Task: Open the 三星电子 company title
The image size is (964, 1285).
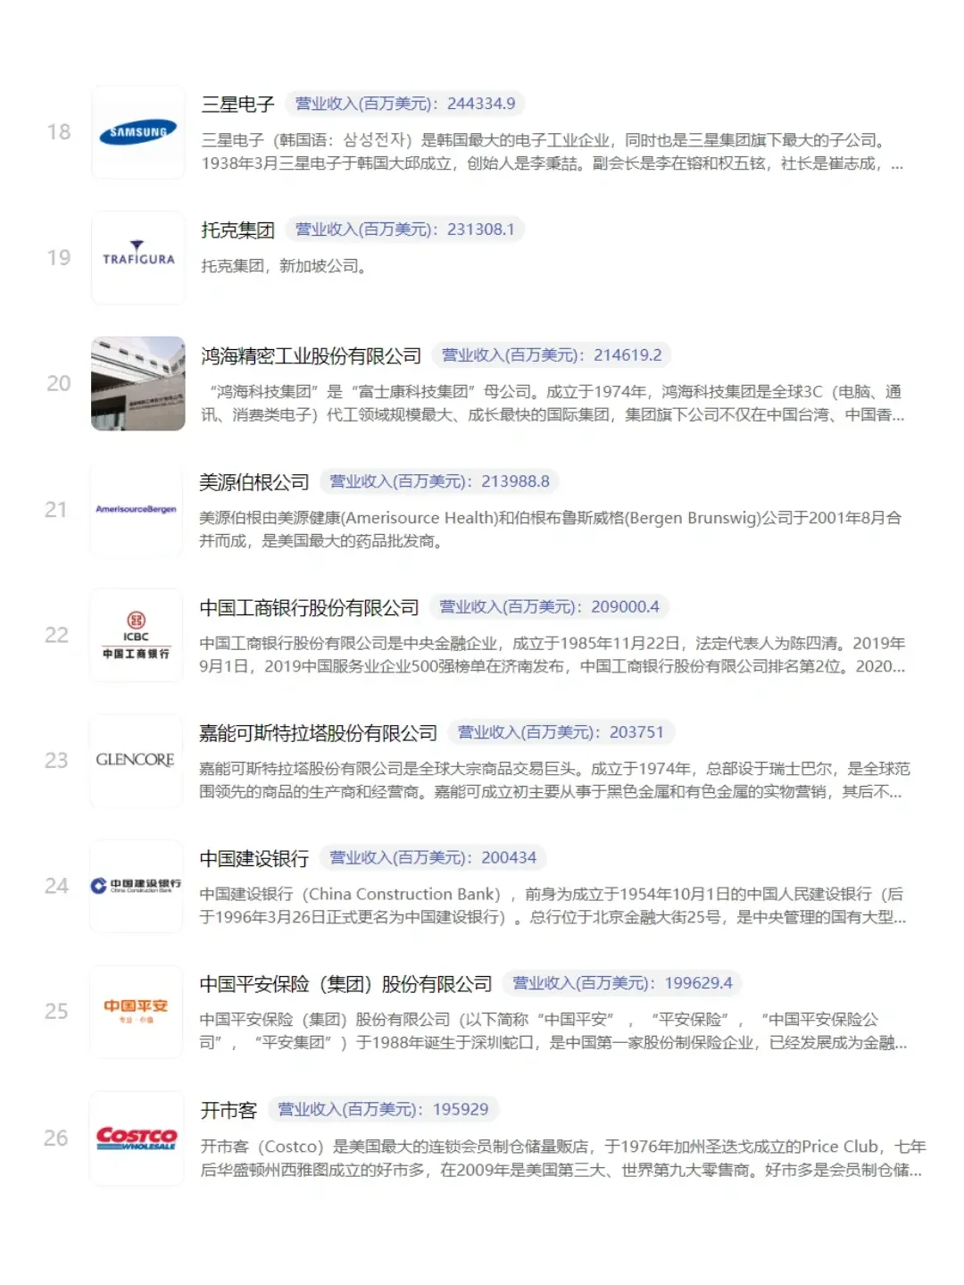Action: click(x=237, y=104)
